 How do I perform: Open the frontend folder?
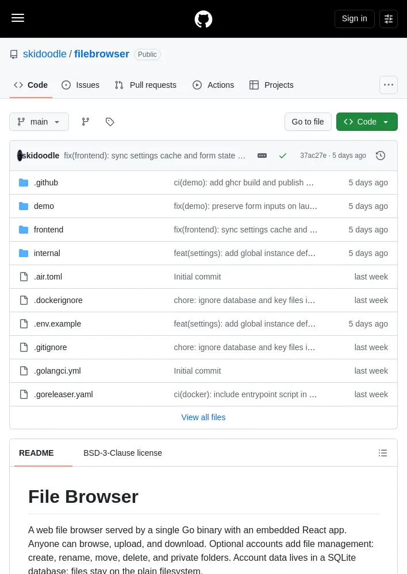point(48,230)
